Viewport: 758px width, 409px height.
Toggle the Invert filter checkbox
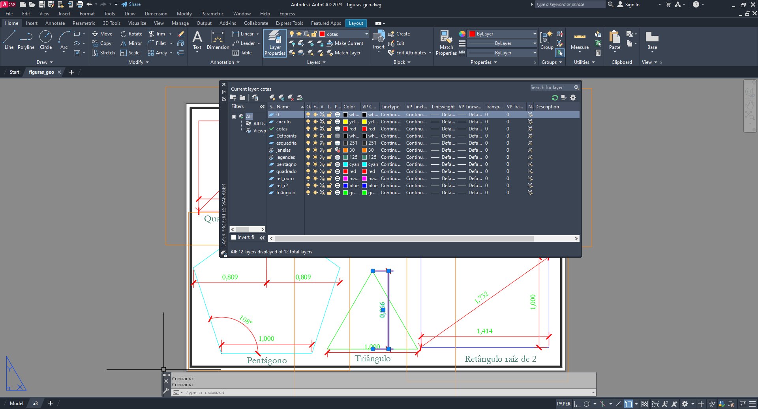coord(234,237)
